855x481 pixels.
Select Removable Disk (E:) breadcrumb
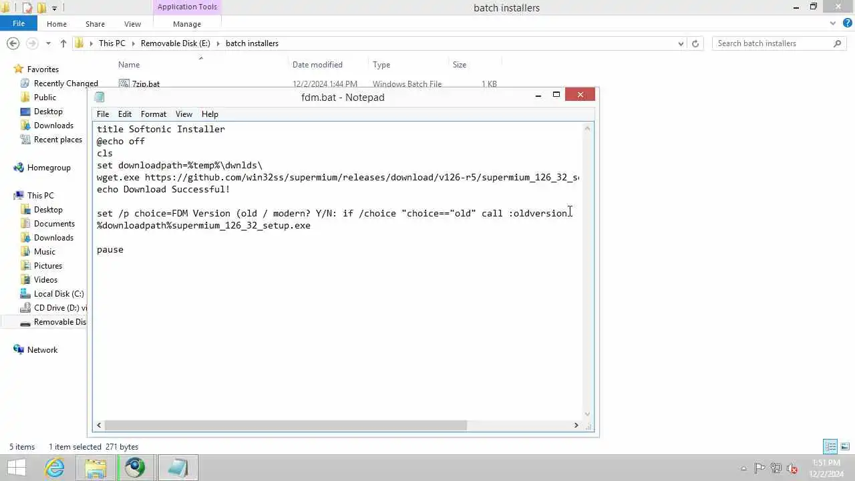(x=175, y=43)
